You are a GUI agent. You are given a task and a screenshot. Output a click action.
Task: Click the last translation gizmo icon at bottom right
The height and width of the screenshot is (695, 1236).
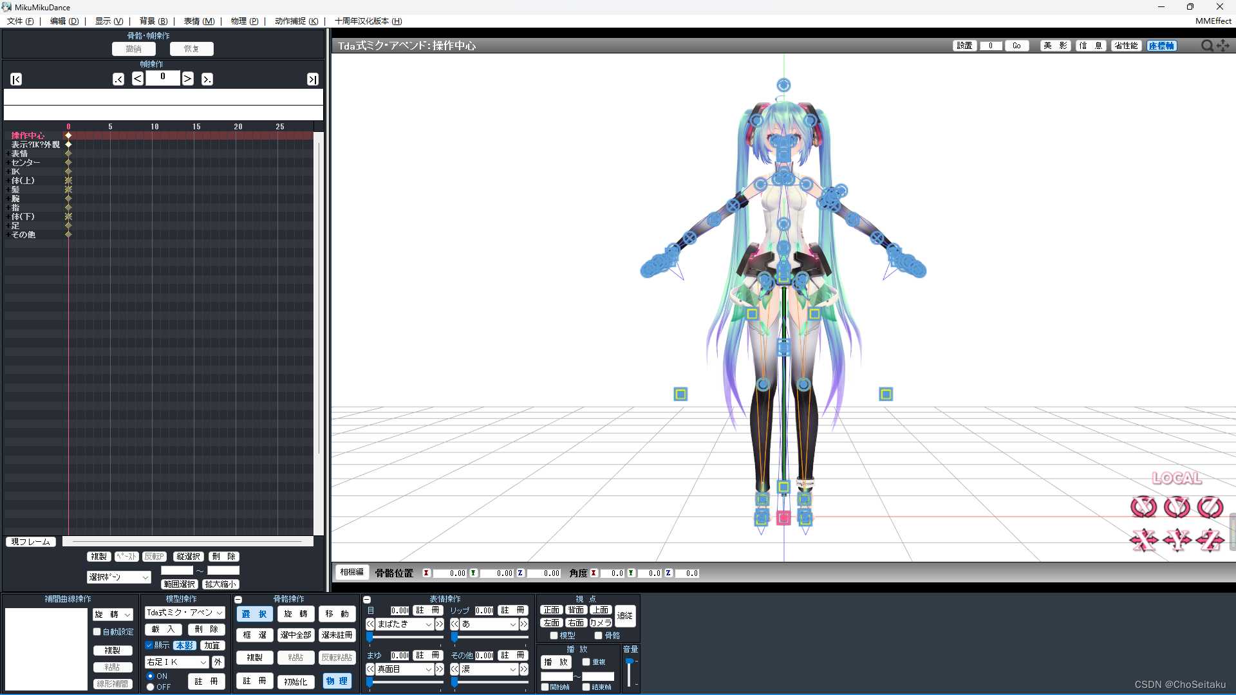1210,541
